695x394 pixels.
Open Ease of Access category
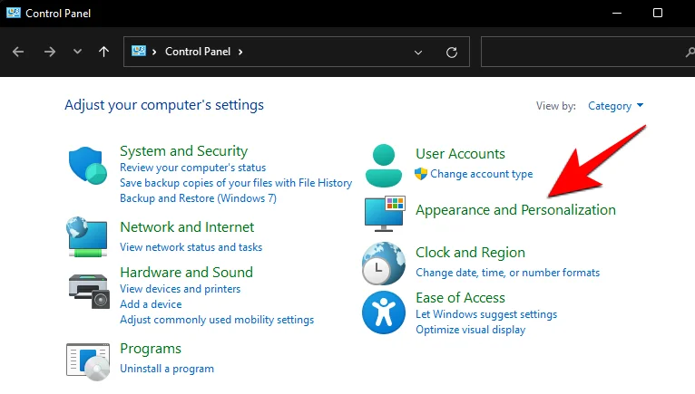tap(460, 297)
